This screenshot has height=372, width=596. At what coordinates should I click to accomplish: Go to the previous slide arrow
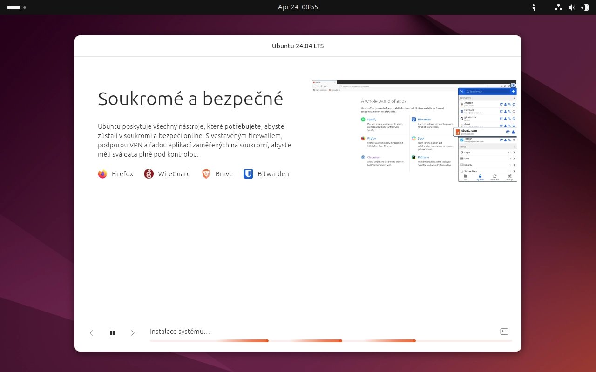pyautogui.click(x=91, y=333)
